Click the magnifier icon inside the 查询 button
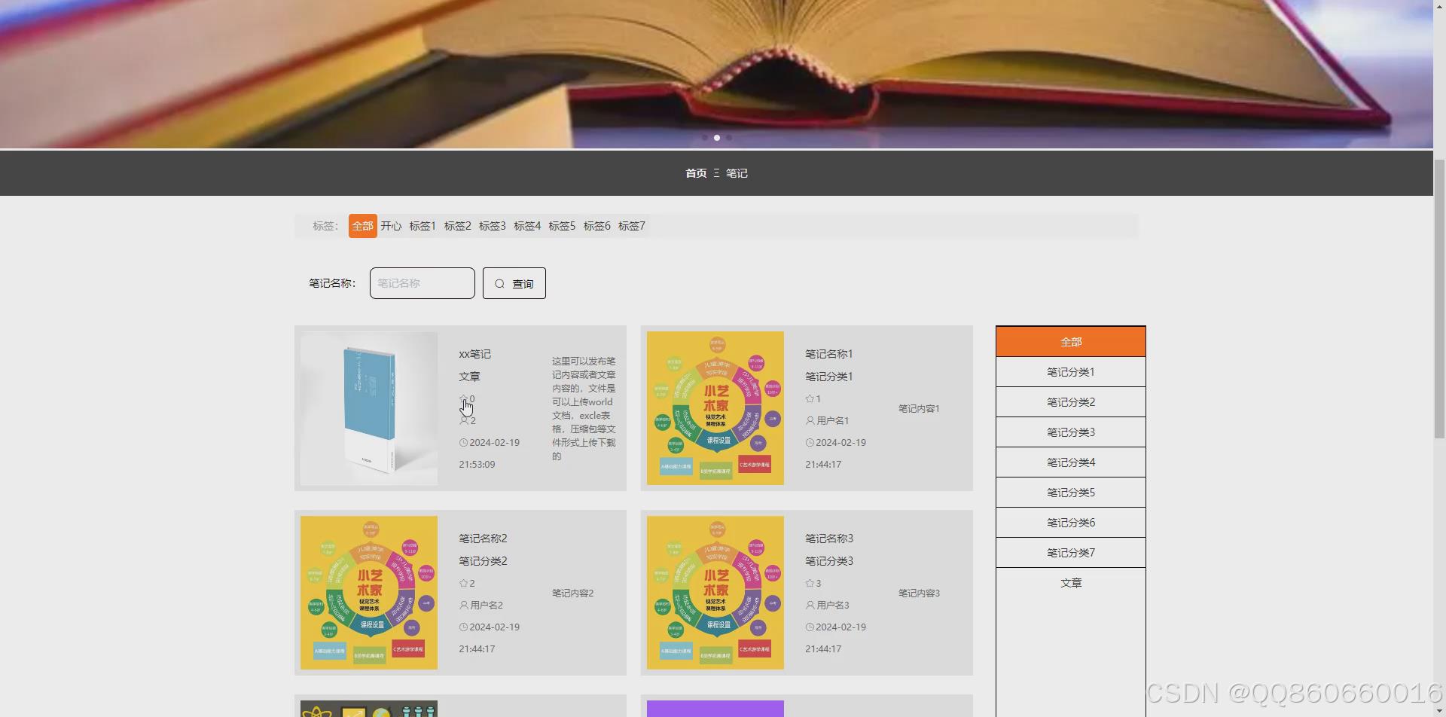The width and height of the screenshot is (1446, 717). click(499, 283)
